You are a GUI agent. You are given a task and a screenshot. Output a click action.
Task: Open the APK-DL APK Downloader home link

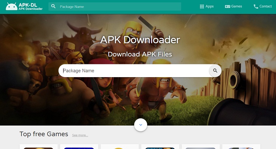click(24, 6)
